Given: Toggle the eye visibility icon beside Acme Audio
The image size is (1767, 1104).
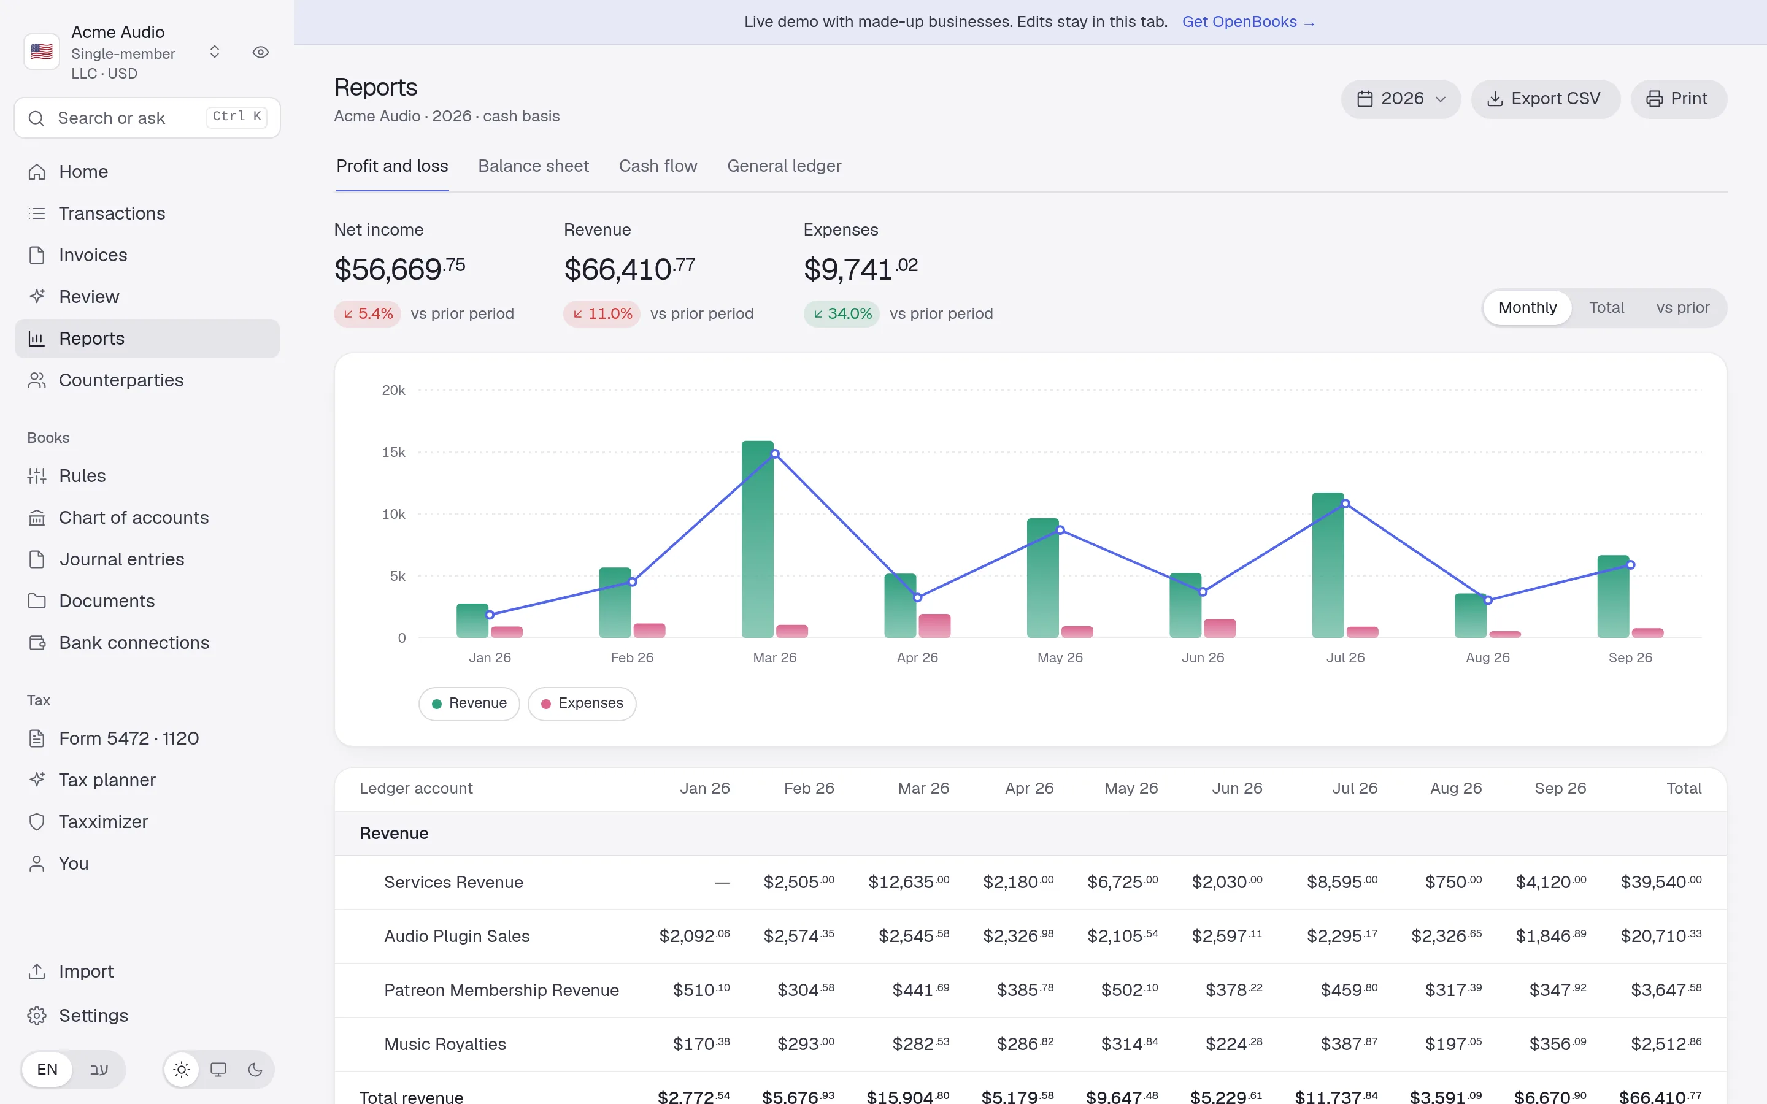Looking at the screenshot, I should 261,52.
